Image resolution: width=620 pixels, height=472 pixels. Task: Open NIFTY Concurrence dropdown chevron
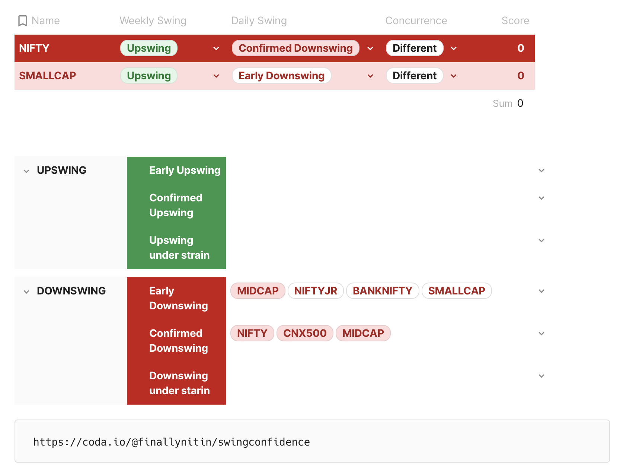[x=454, y=48]
